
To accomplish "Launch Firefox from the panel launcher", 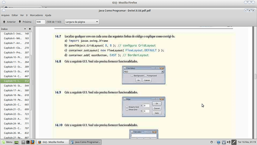I will click(x=32, y=142).
